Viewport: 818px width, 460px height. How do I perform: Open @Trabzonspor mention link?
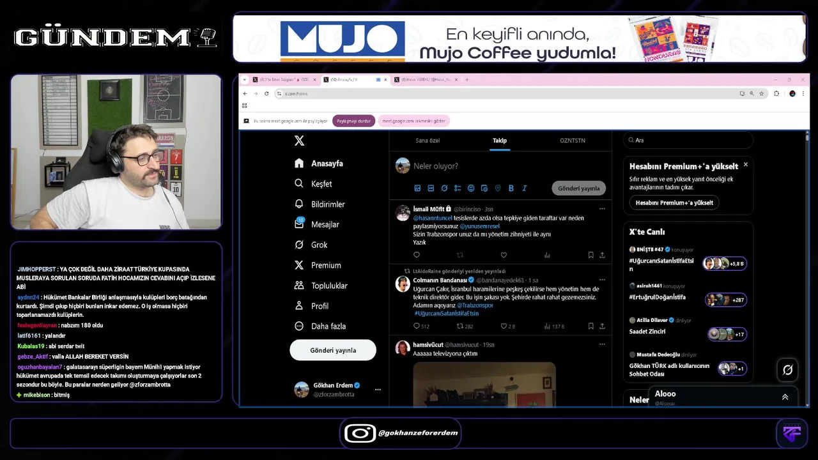tap(475, 305)
